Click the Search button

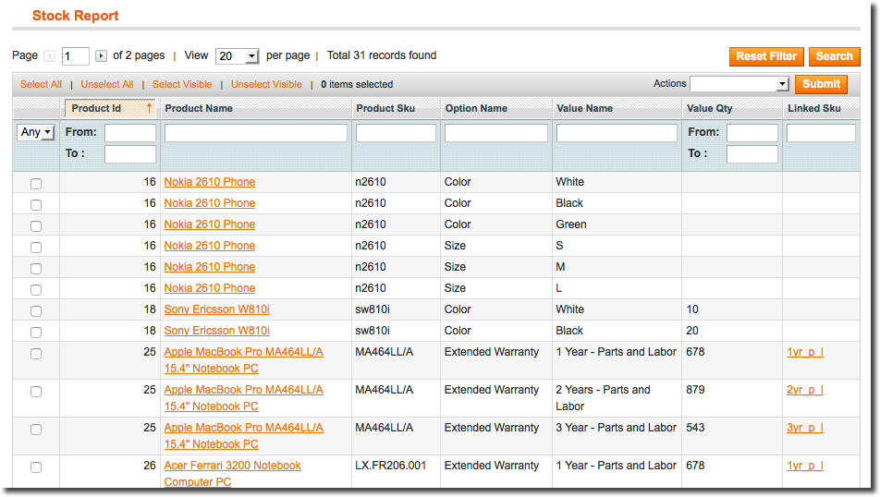(x=835, y=56)
